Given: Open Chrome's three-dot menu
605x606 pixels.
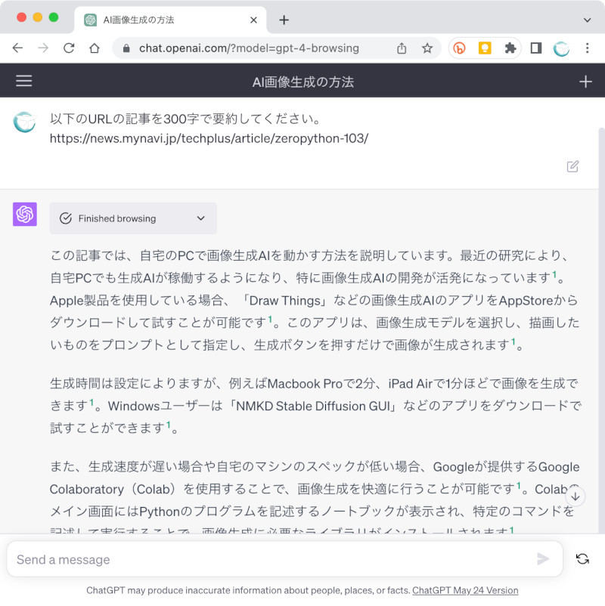Looking at the screenshot, I should 587,48.
